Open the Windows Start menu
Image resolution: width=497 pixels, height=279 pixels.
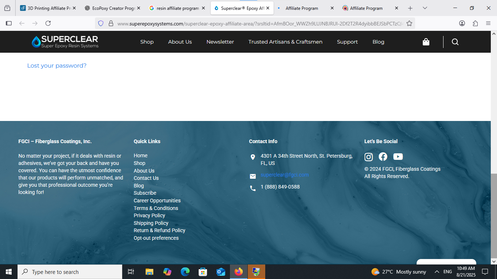9,272
